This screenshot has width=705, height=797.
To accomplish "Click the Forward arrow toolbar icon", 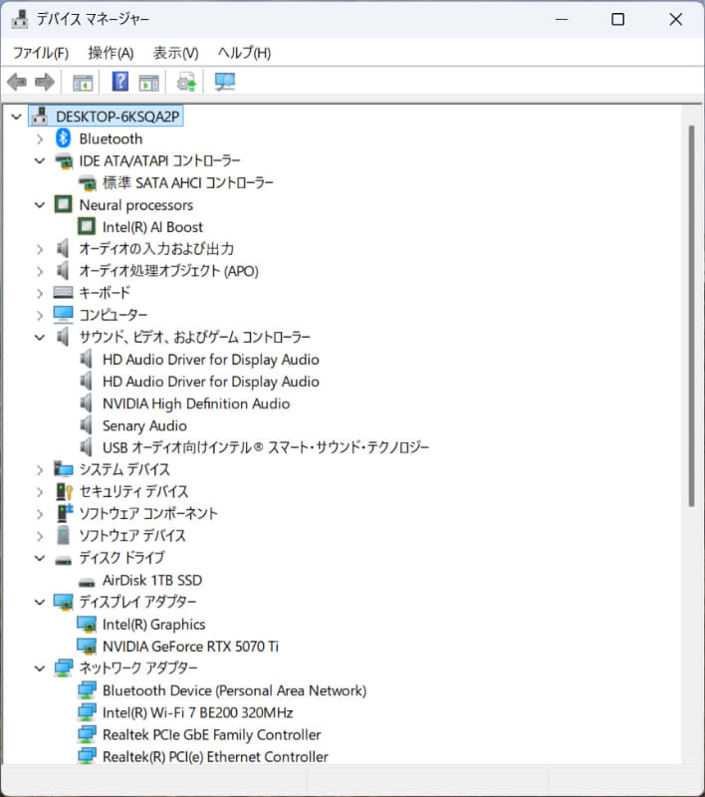I will (x=45, y=82).
